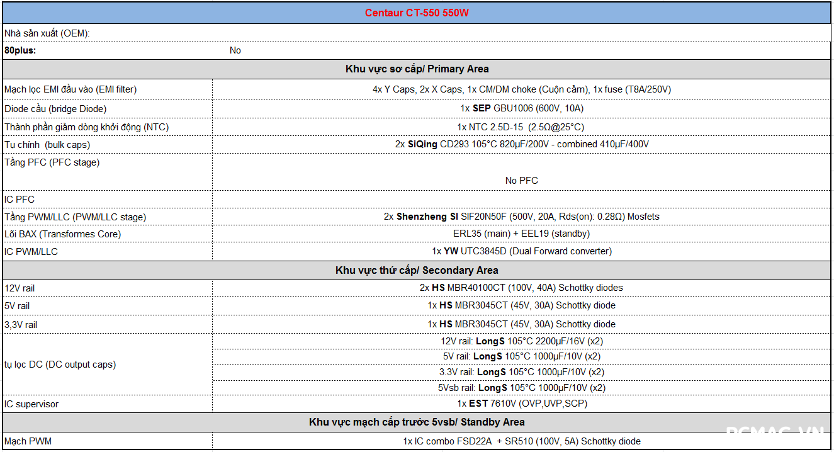Click the 80plus value cell showing No
Viewport: 834px width, 452px height.
235,50
